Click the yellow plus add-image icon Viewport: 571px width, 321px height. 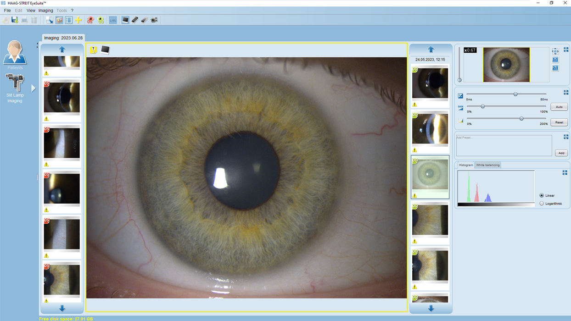78,20
